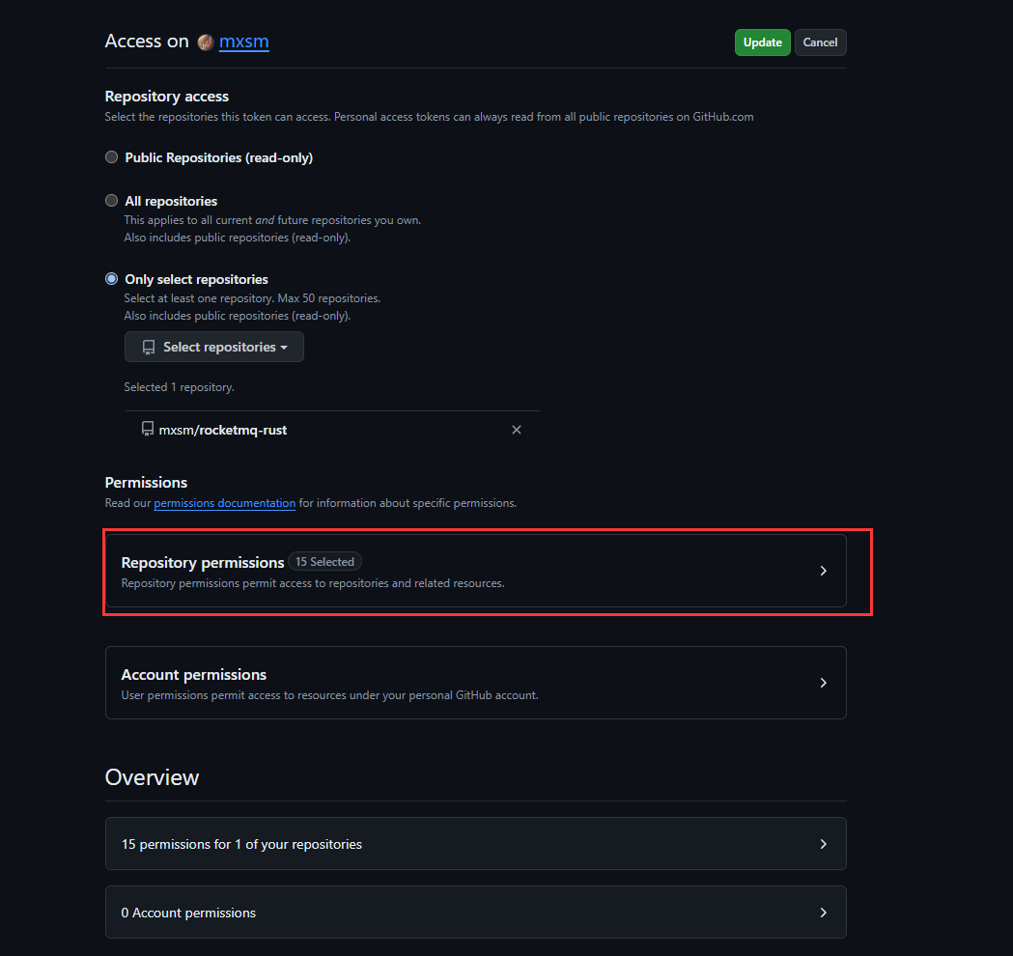1013x956 pixels.
Task: Click the chevron on the 15 permissions overview row
Action: 823,843
